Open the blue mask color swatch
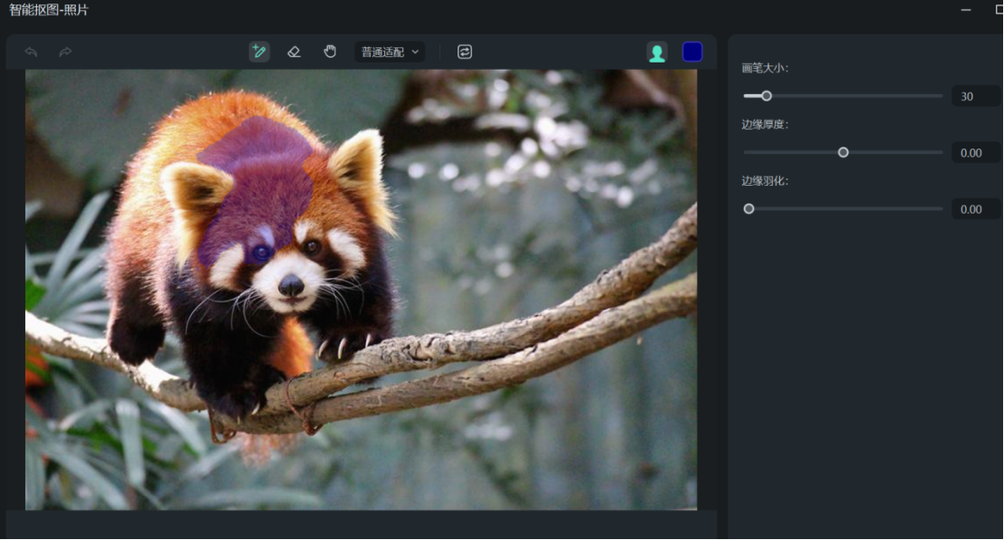The height and width of the screenshot is (540, 1004). pyautogui.click(x=692, y=53)
